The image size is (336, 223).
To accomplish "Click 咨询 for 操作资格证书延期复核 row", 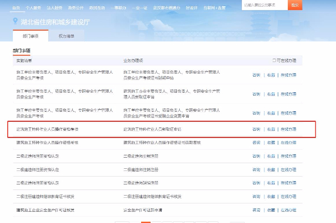I will click(x=256, y=143).
